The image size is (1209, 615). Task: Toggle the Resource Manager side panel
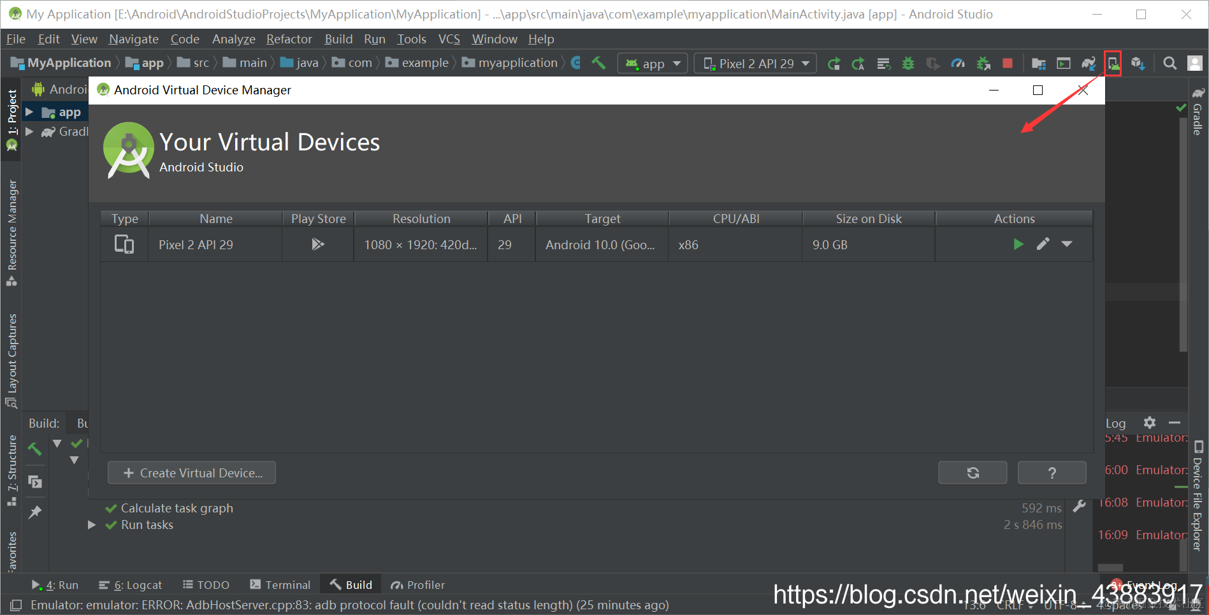pos(11,233)
